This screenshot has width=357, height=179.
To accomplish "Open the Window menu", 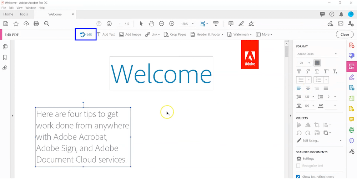I will [x=30, y=8].
